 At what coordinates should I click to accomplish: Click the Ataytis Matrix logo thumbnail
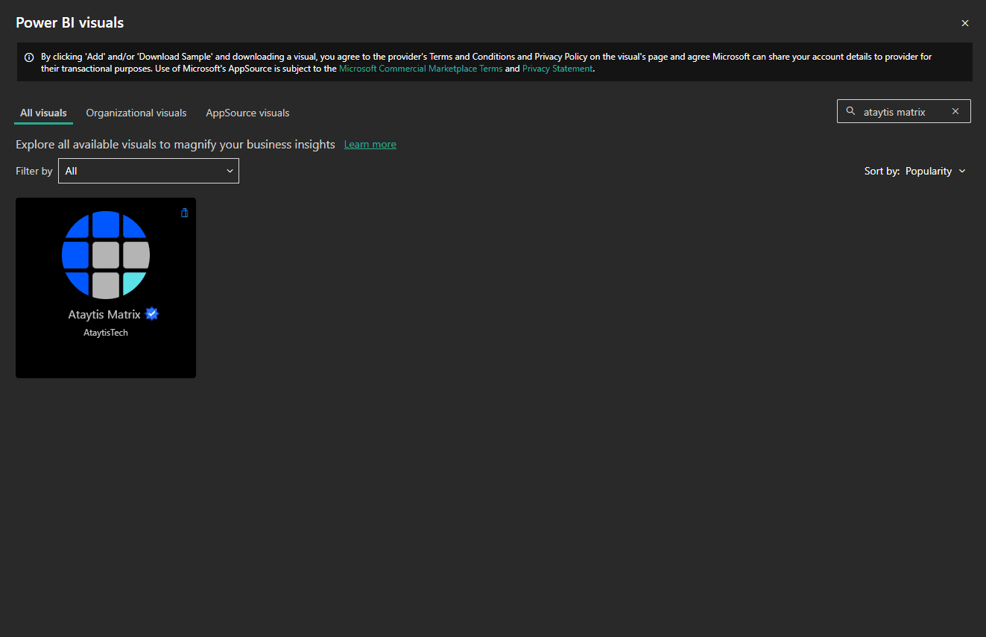tap(106, 255)
